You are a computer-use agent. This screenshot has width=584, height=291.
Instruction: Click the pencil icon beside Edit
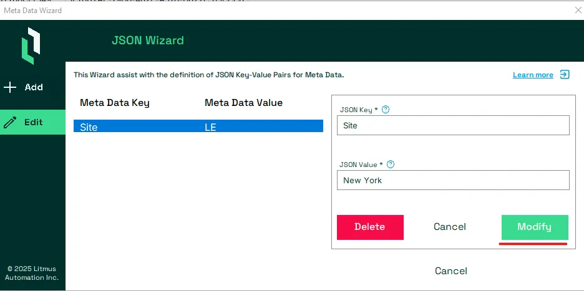point(10,122)
